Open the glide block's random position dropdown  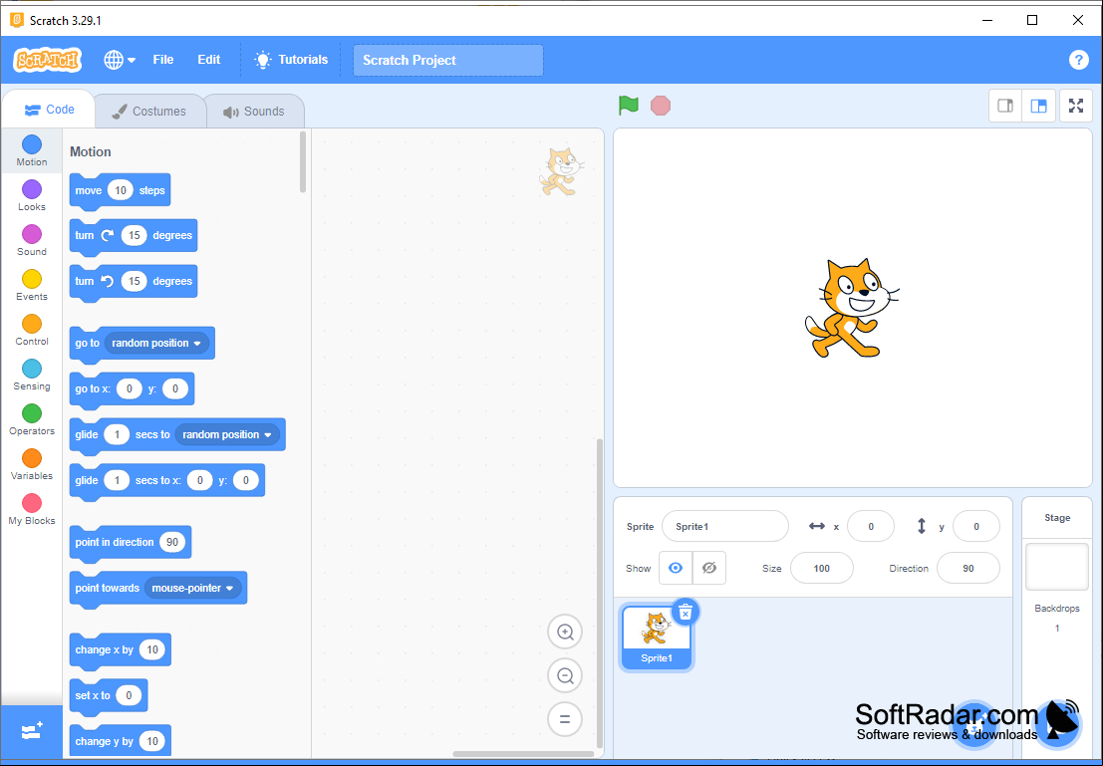[227, 434]
